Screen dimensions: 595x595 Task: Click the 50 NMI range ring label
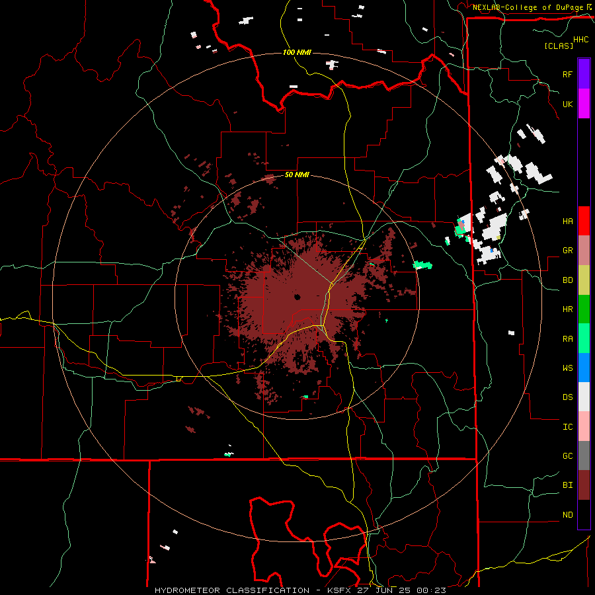click(x=297, y=175)
